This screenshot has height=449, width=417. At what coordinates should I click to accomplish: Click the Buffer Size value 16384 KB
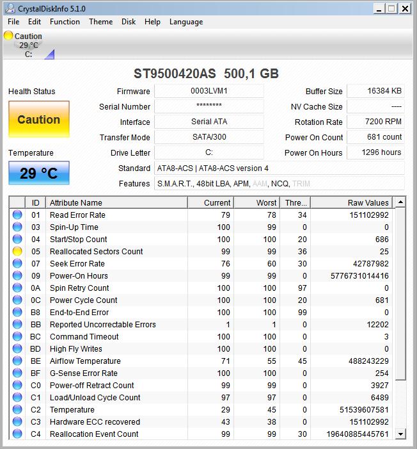tap(376, 91)
